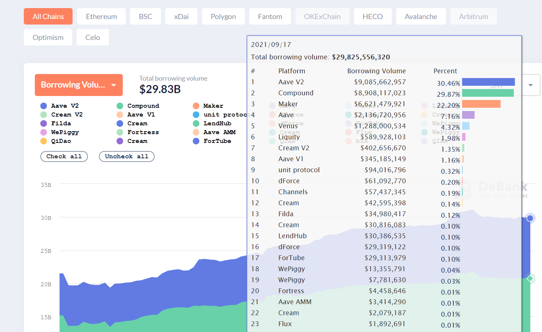
Task: Switch to the Ethereum chain tab
Action: coord(102,16)
